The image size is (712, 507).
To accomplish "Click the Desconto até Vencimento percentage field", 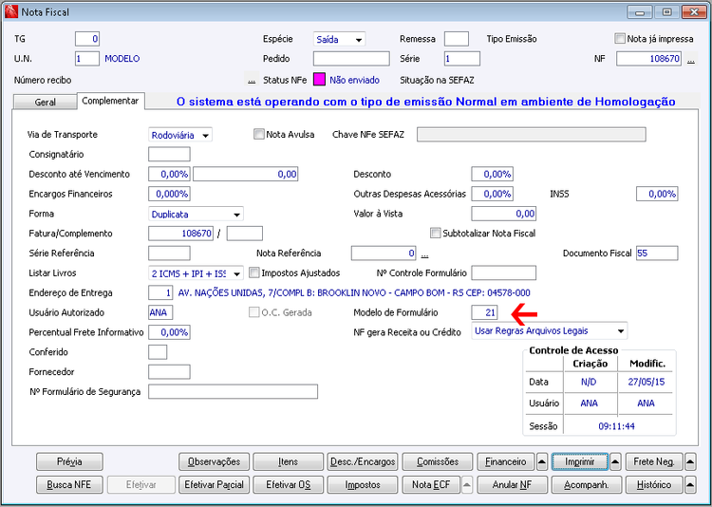I will click(169, 175).
